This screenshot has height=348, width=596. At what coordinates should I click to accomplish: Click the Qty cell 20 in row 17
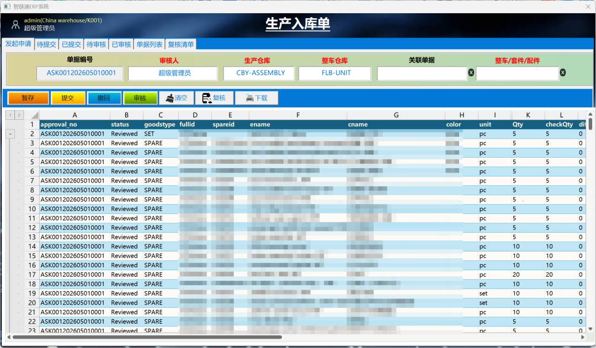pos(528,275)
